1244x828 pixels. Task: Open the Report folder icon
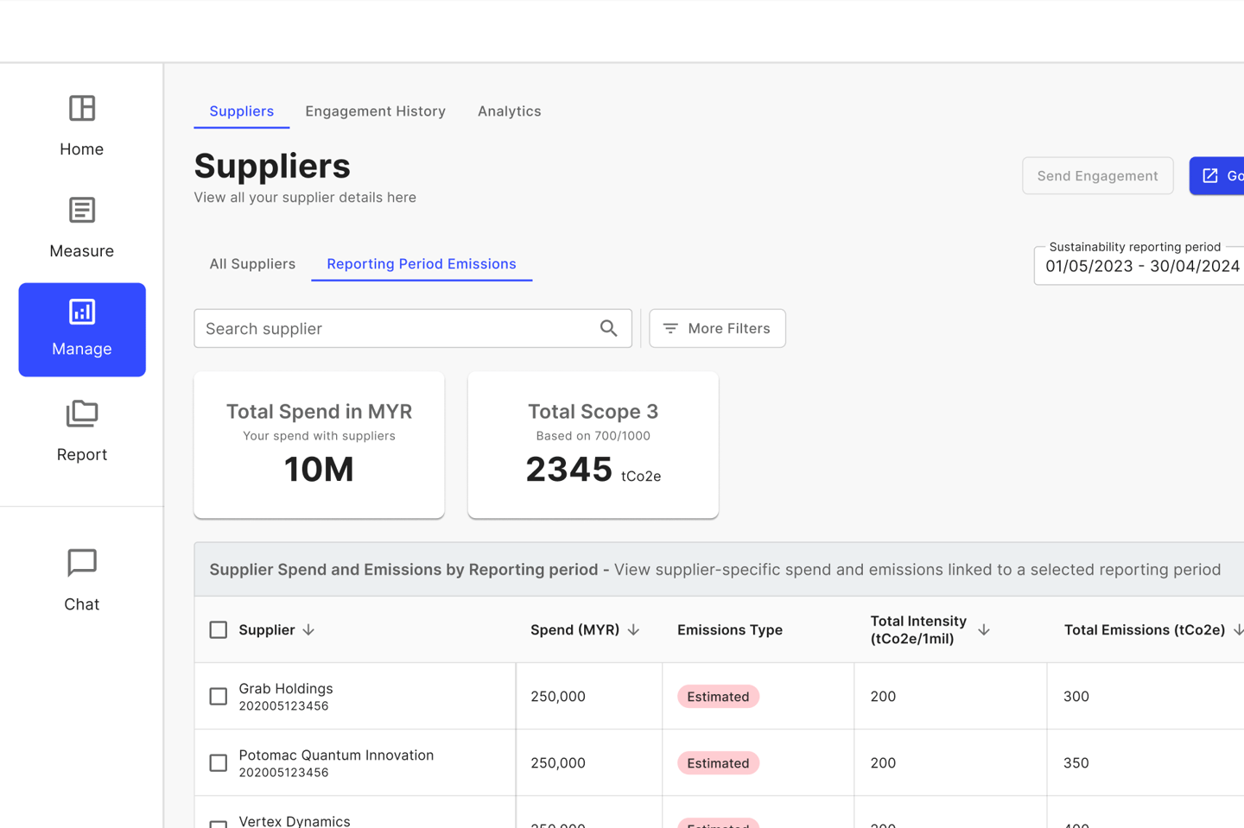pos(82,414)
